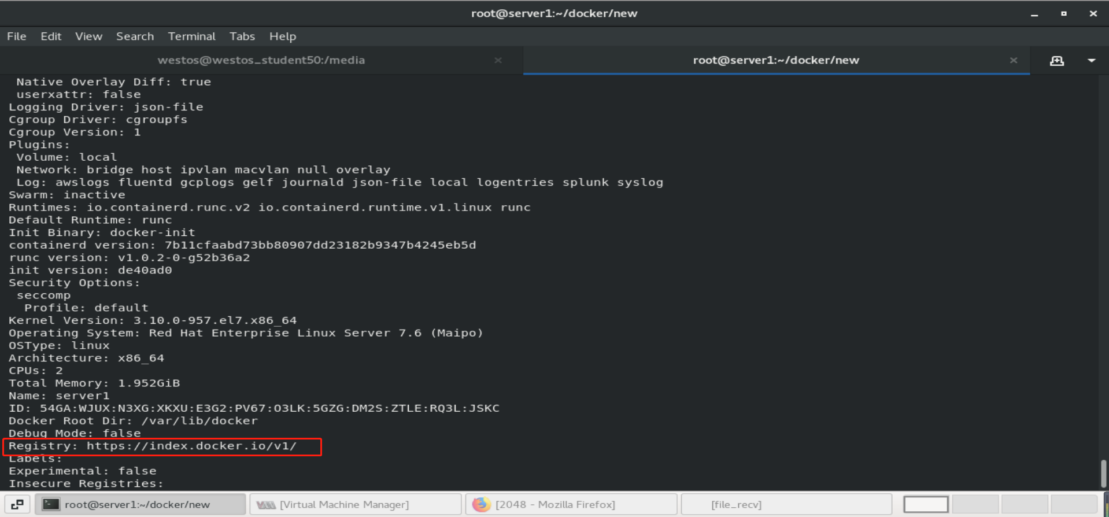Maximize the terminal window
This screenshot has width=1109, height=517.
(1064, 13)
